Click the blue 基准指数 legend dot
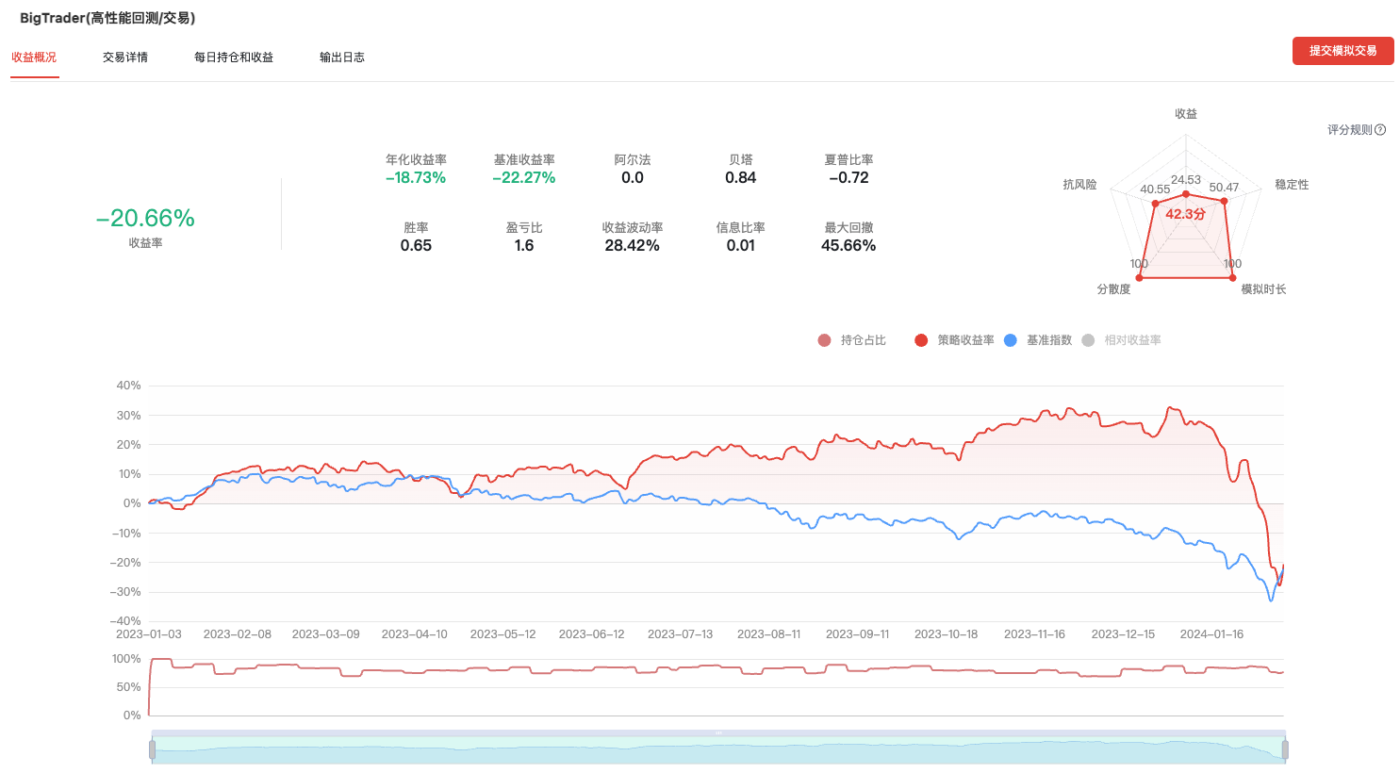Image resolution: width=1400 pixels, height=773 pixels. pyautogui.click(x=1011, y=340)
